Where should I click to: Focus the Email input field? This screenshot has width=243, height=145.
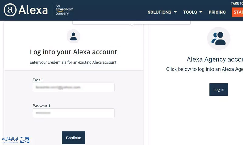coord(74,87)
